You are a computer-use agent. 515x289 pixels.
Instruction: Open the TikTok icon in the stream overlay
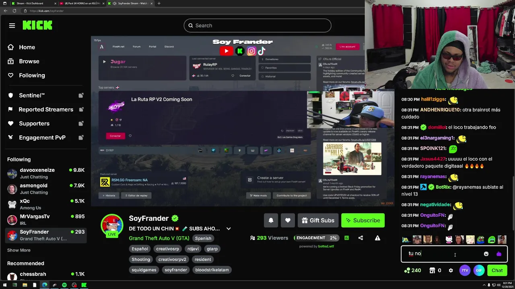262,51
